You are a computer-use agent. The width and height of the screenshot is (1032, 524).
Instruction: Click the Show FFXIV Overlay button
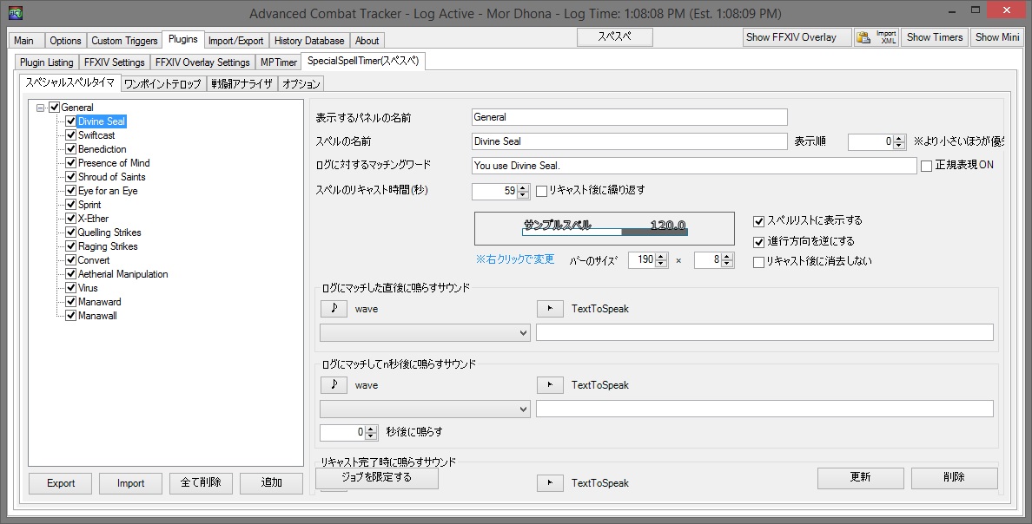tap(797, 37)
